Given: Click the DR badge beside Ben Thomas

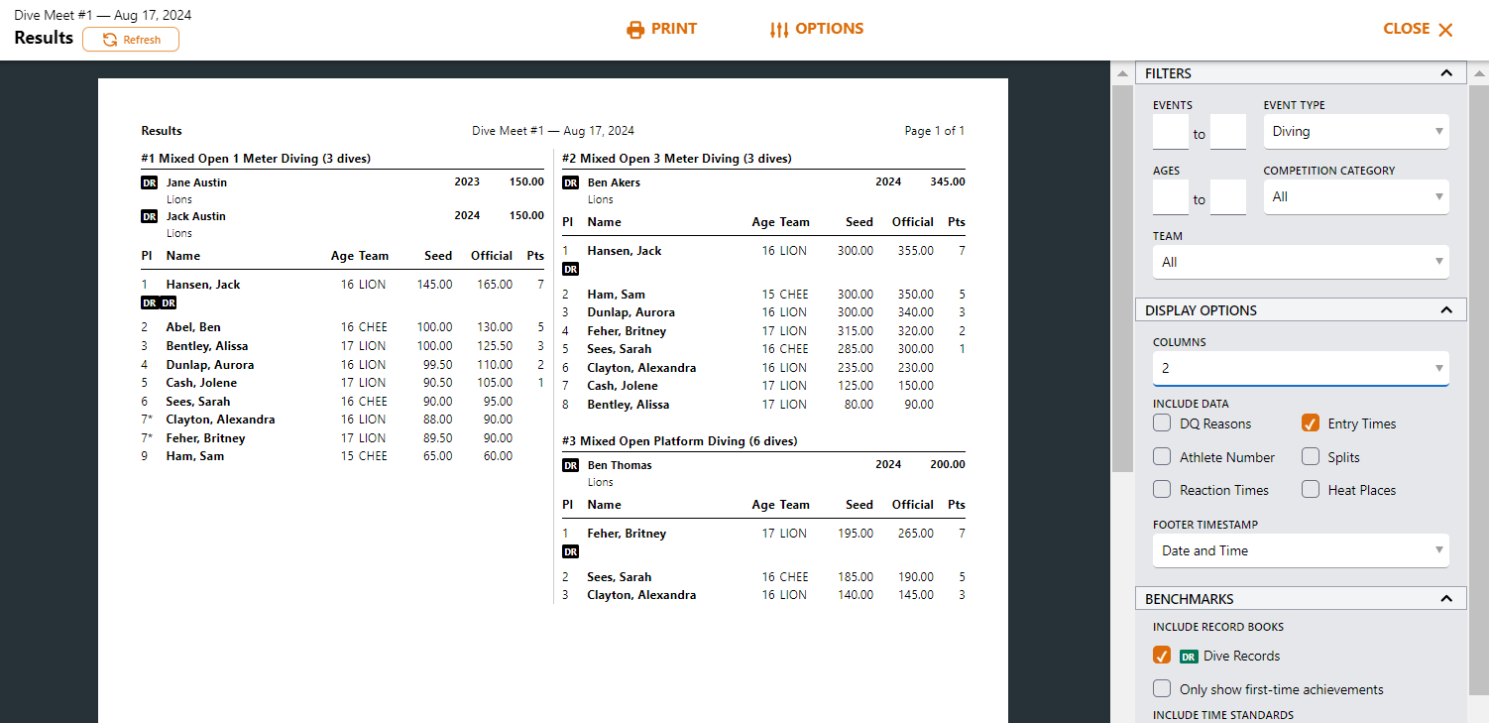Looking at the screenshot, I should (570, 465).
